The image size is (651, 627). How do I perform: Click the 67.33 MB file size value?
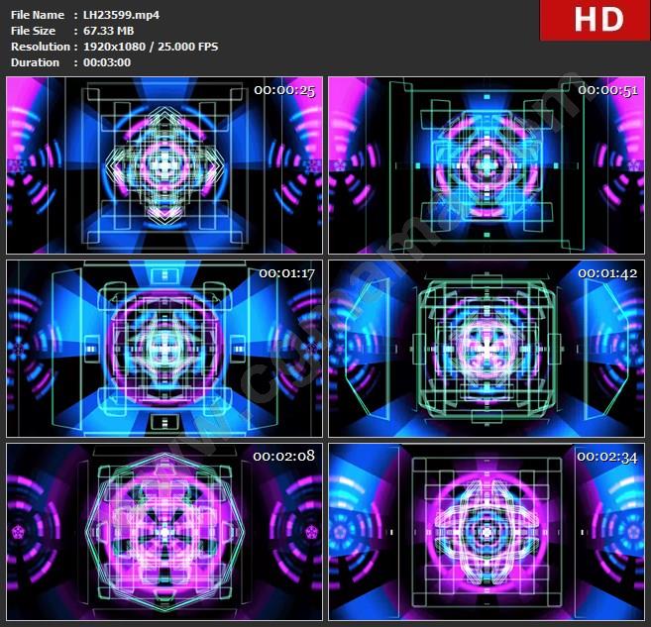coord(109,31)
